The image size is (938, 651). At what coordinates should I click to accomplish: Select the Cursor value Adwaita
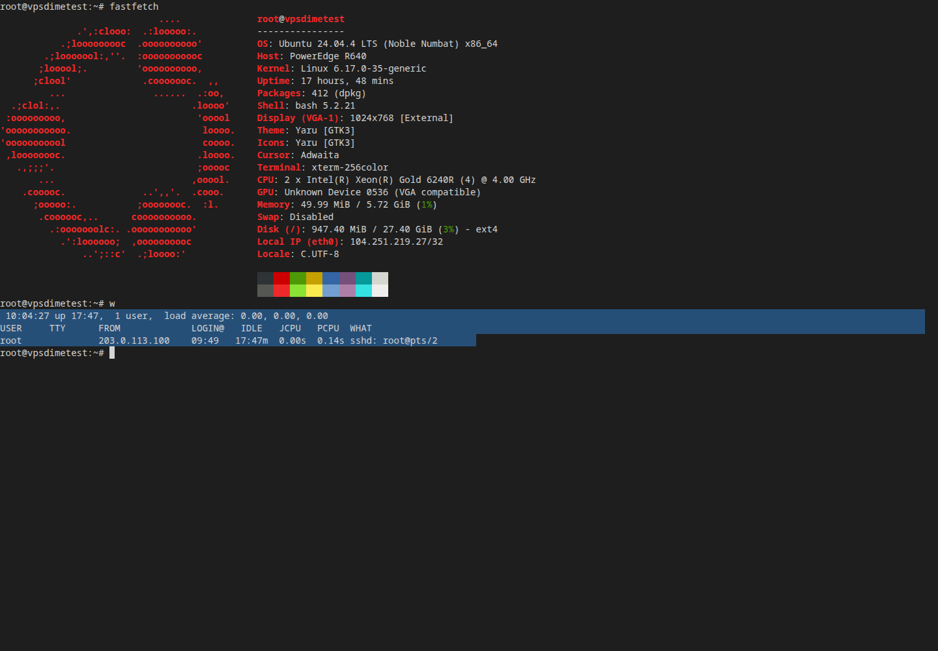(x=320, y=155)
